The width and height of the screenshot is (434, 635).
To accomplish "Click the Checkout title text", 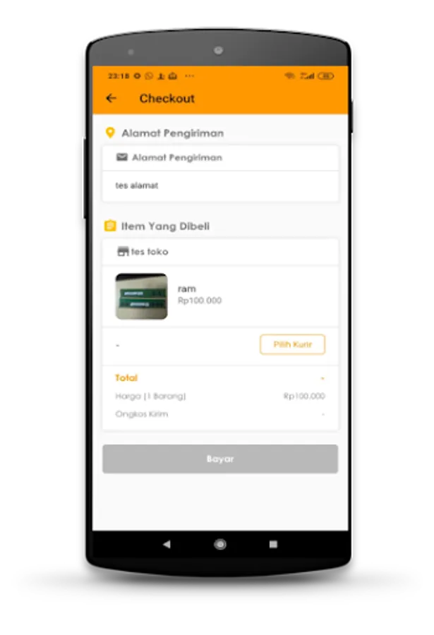I will pos(167,98).
